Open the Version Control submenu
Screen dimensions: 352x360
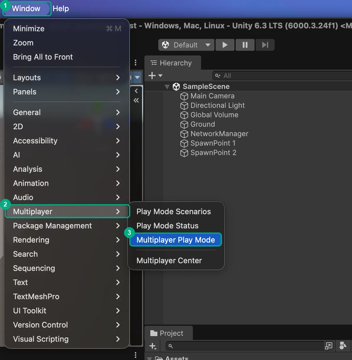[67, 325]
